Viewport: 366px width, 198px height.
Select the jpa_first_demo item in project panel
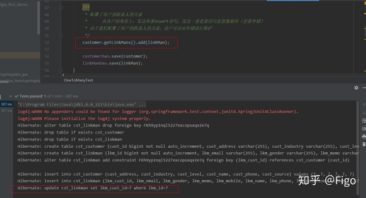coord(14,5)
